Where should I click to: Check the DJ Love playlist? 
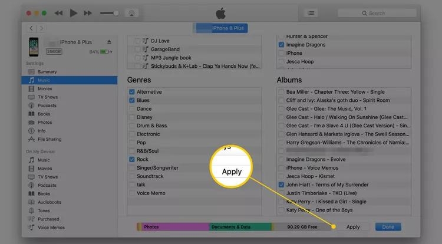(137, 41)
